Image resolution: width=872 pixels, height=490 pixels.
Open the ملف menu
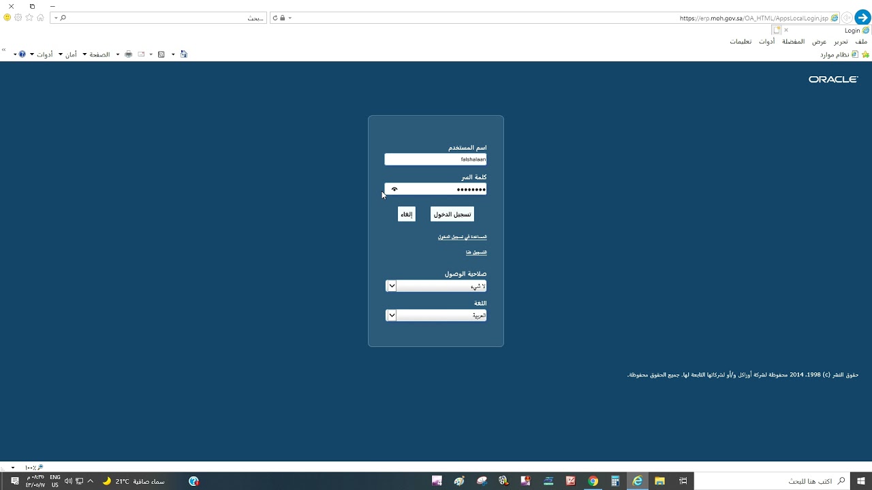[861, 42]
